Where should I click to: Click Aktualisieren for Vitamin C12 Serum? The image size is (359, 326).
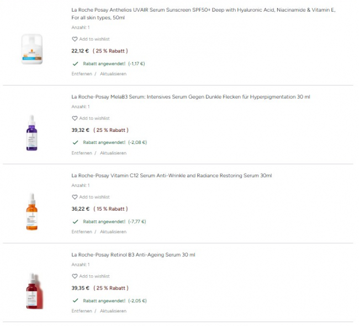tap(113, 232)
